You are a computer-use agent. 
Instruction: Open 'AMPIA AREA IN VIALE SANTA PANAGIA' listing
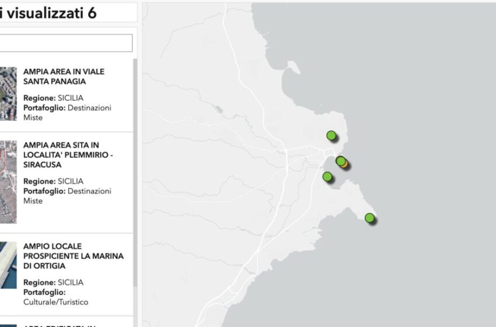pos(64,76)
